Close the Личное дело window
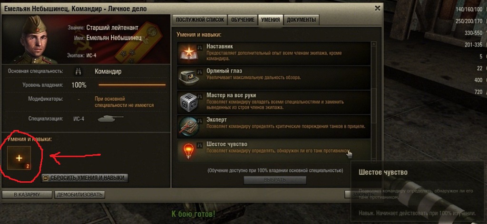Screen dimensions: 487x224 377,9
